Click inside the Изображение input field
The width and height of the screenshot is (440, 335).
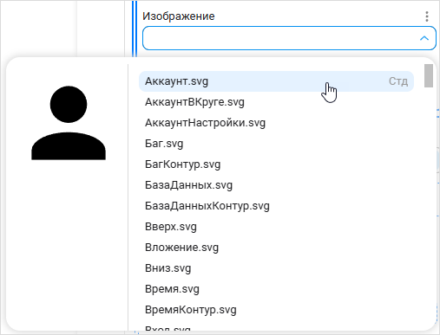(289, 38)
